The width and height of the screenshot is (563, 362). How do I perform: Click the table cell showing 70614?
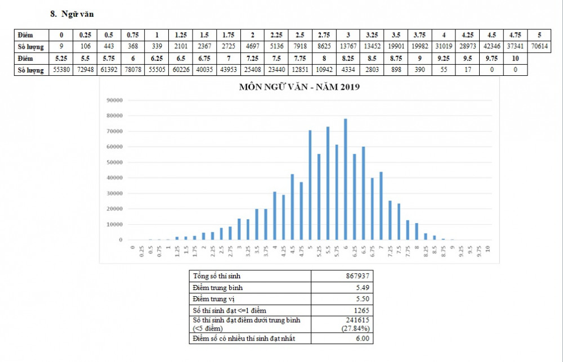click(539, 46)
